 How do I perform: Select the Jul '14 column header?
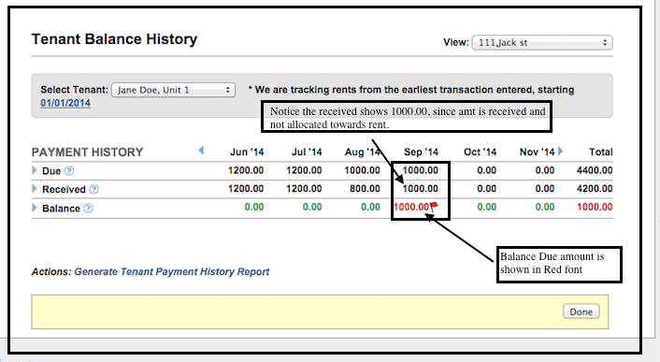[x=307, y=152]
